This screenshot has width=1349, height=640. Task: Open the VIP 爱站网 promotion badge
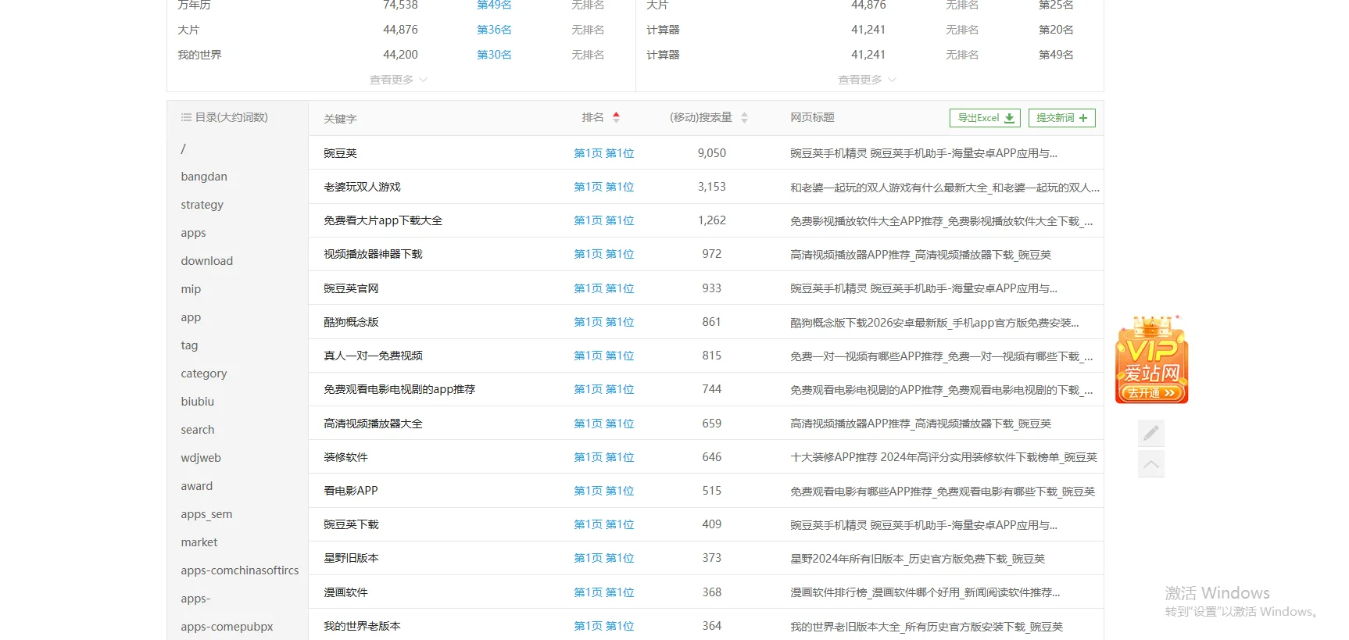pos(1151,359)
